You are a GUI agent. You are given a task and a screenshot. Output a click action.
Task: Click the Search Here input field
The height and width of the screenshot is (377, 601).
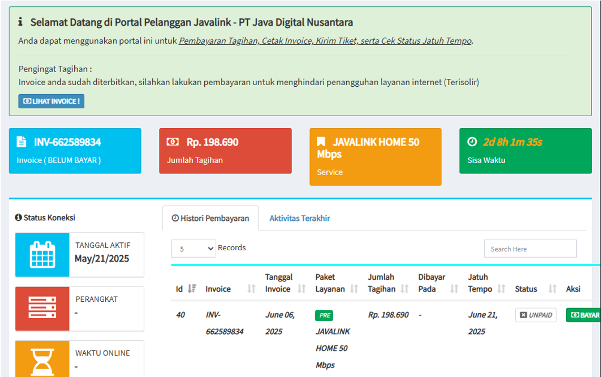pos(530,249)
